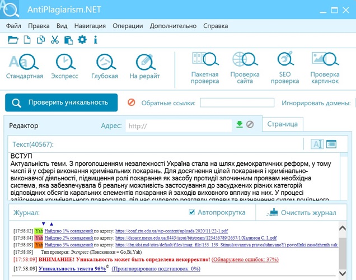Click the green download page icon
Screen dimensions: 356x280
pyautogui.click(x=240, y=125)
